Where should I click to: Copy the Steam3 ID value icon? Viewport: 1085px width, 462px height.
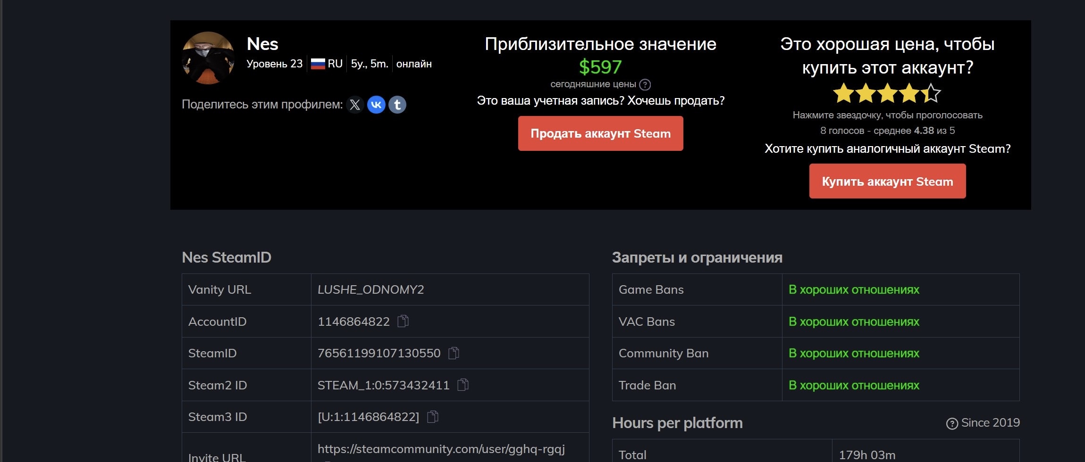(433, 417)
